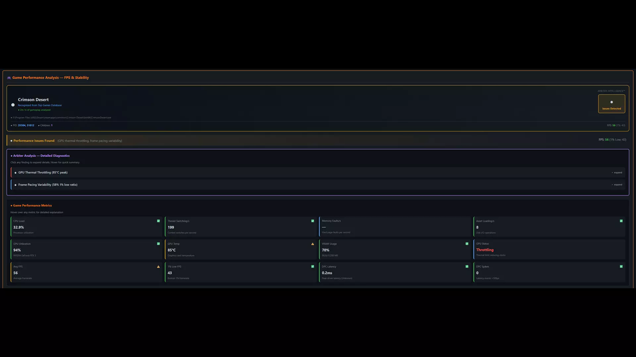Click the CrimsonDesert.exe file path
This screenshot has width=636, height=357.
point(62,118)
